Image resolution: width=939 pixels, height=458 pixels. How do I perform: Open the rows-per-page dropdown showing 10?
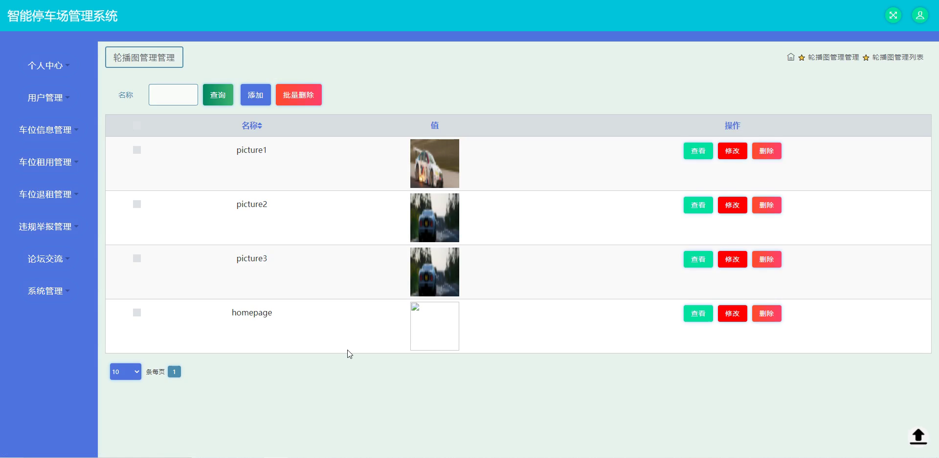coord(126,372)
